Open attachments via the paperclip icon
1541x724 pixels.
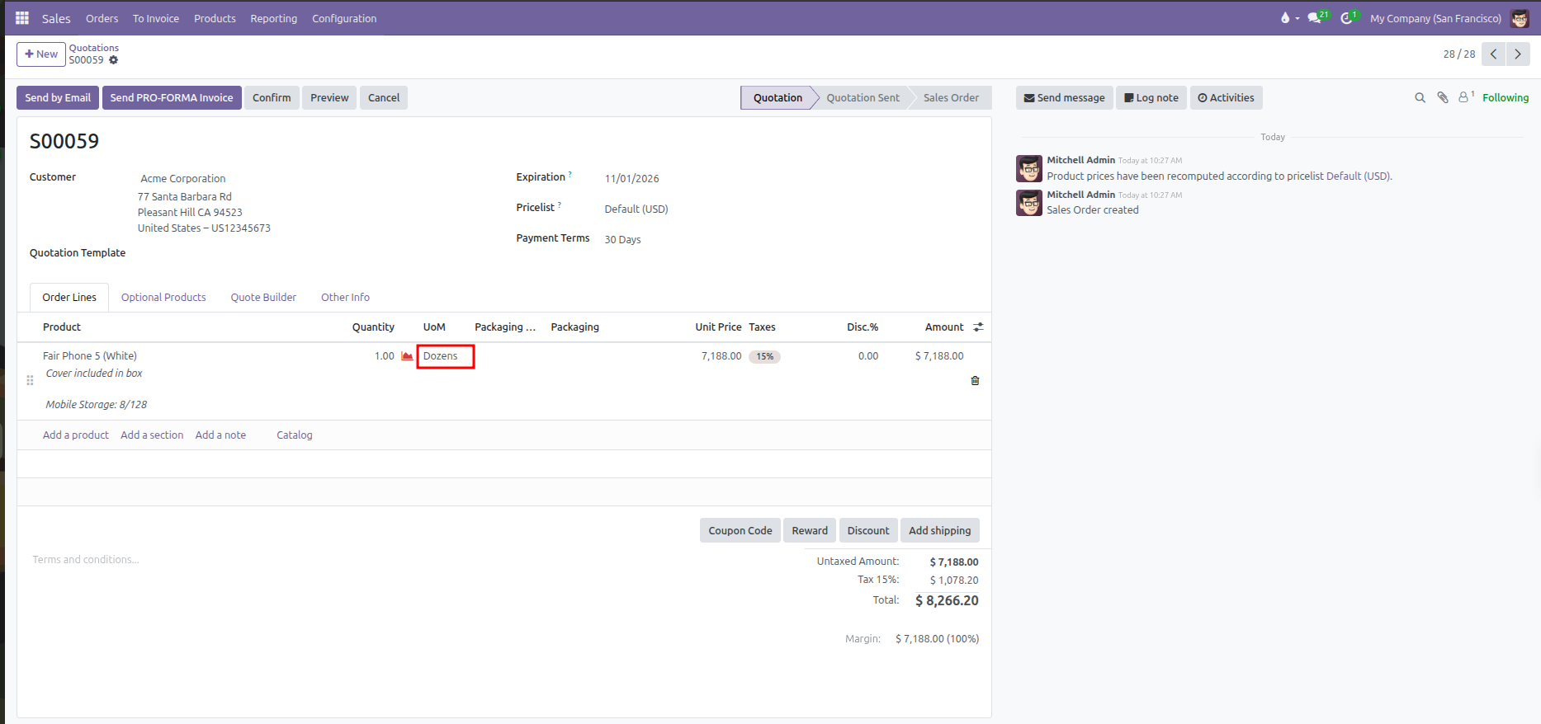[x=1443, y=97]
